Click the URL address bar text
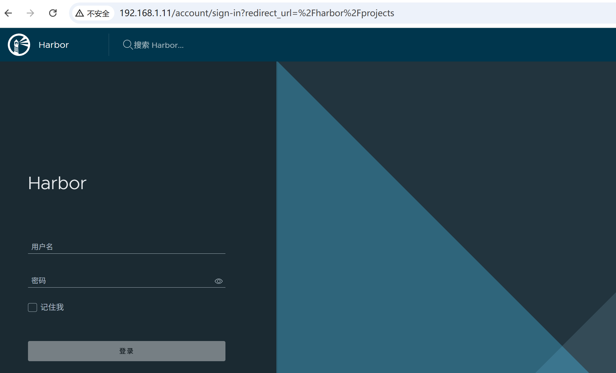Screen dimensions: 616x373 point(257,13)
